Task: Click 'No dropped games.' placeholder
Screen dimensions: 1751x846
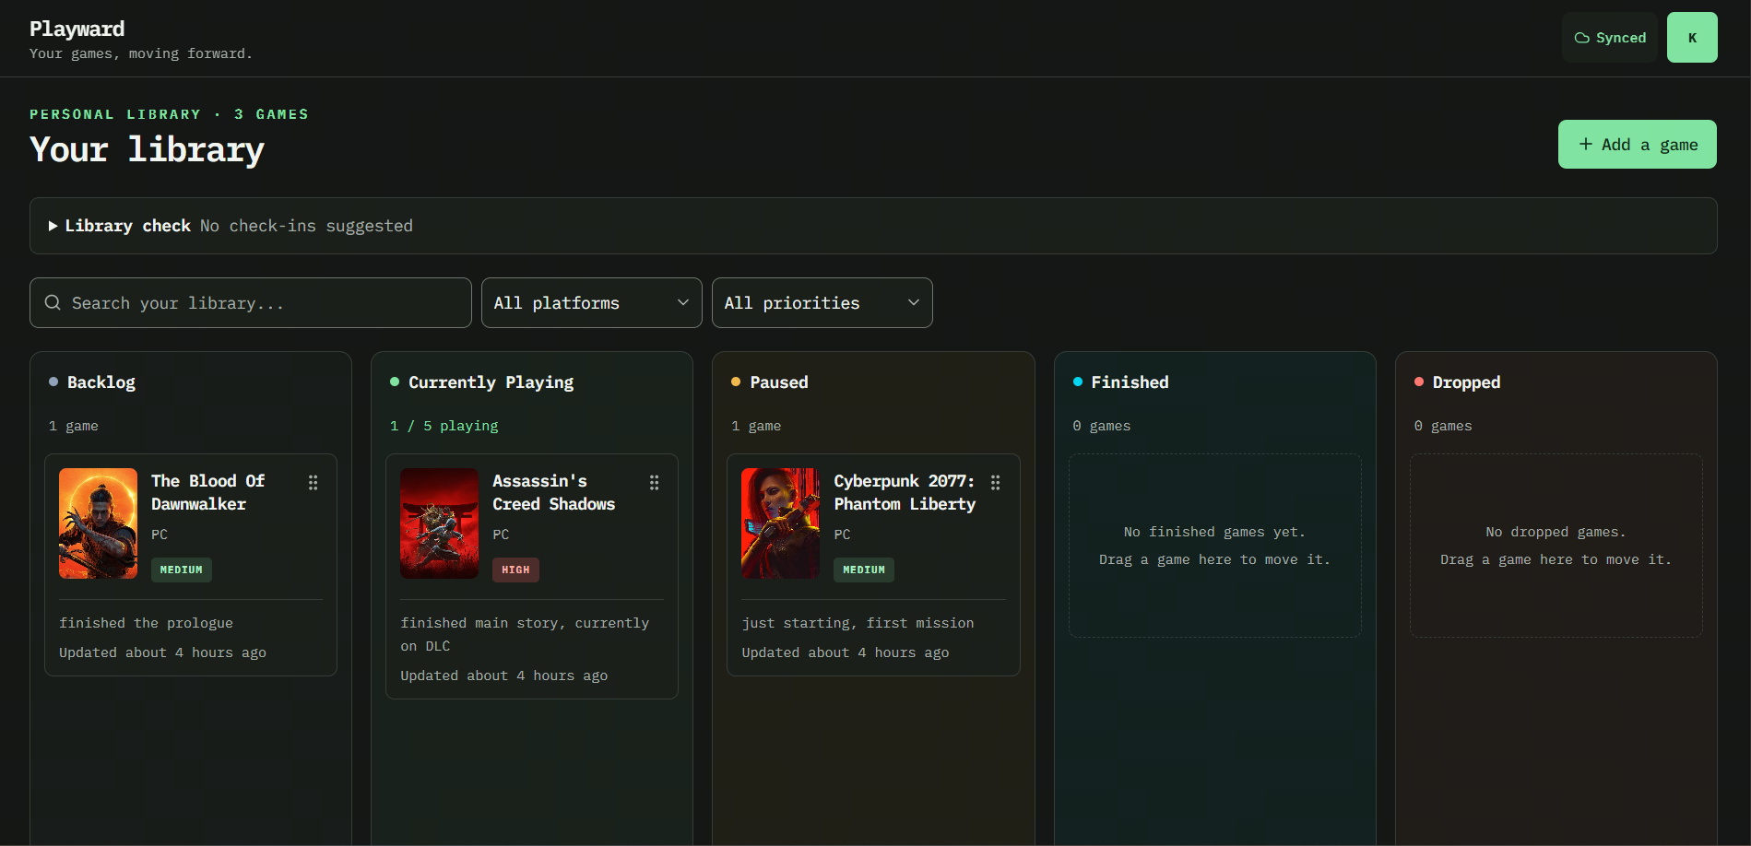Action: coord(1556,532)
